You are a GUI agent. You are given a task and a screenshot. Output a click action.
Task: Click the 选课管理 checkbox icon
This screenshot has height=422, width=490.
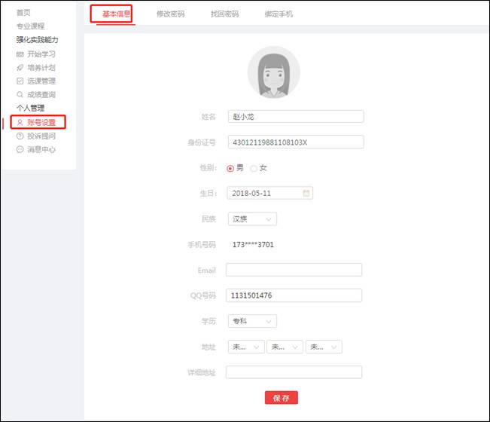coord(20,81)
